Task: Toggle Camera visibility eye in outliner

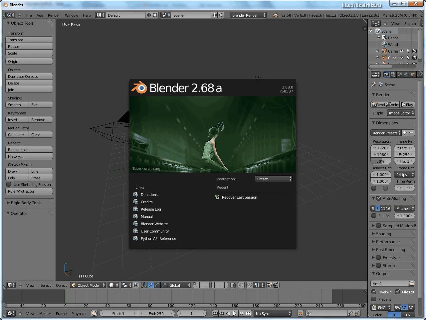Action: tap(401, 51)
